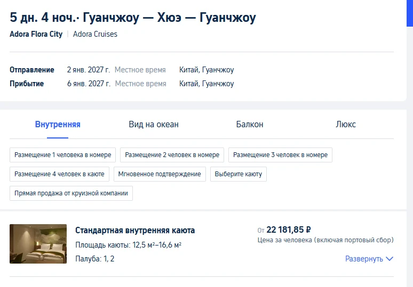Enable the Выберите каюту filter

tap(239, 174)
